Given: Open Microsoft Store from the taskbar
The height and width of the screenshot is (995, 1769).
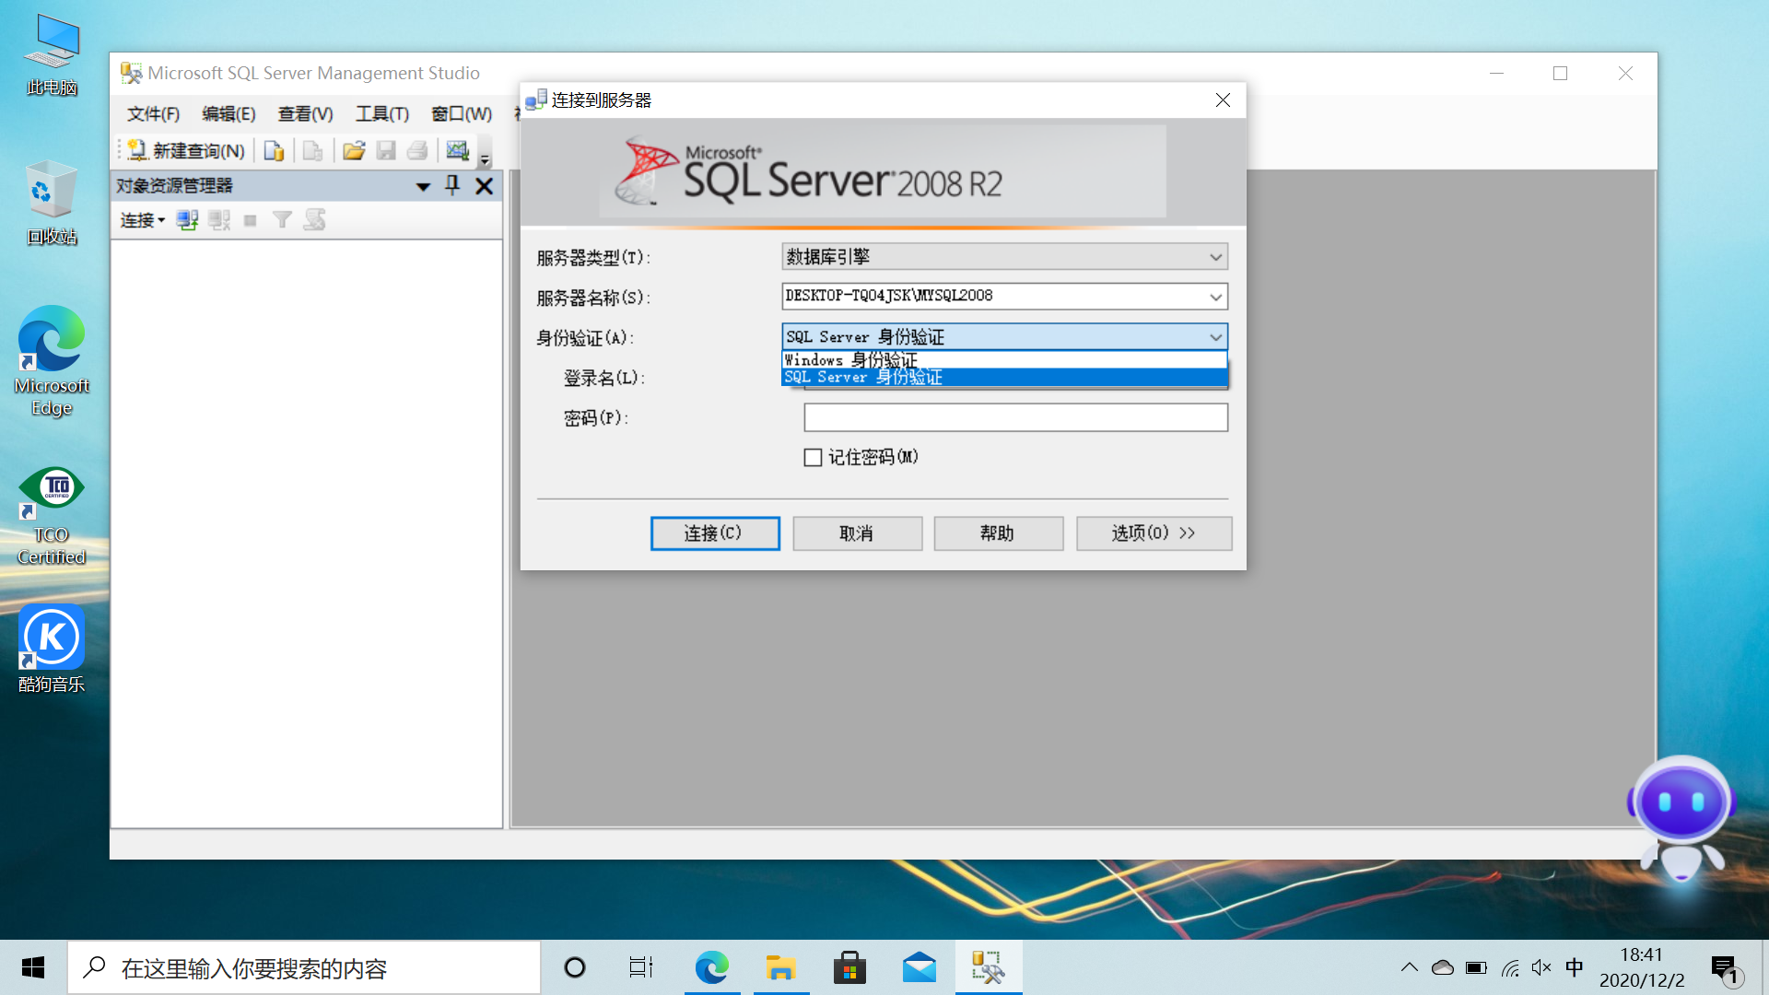Looking at the screenshot, I should tap(849, 967).
